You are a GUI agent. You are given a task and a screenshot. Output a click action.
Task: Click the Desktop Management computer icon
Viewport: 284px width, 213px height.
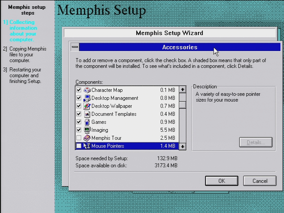(x=87, y=98)
